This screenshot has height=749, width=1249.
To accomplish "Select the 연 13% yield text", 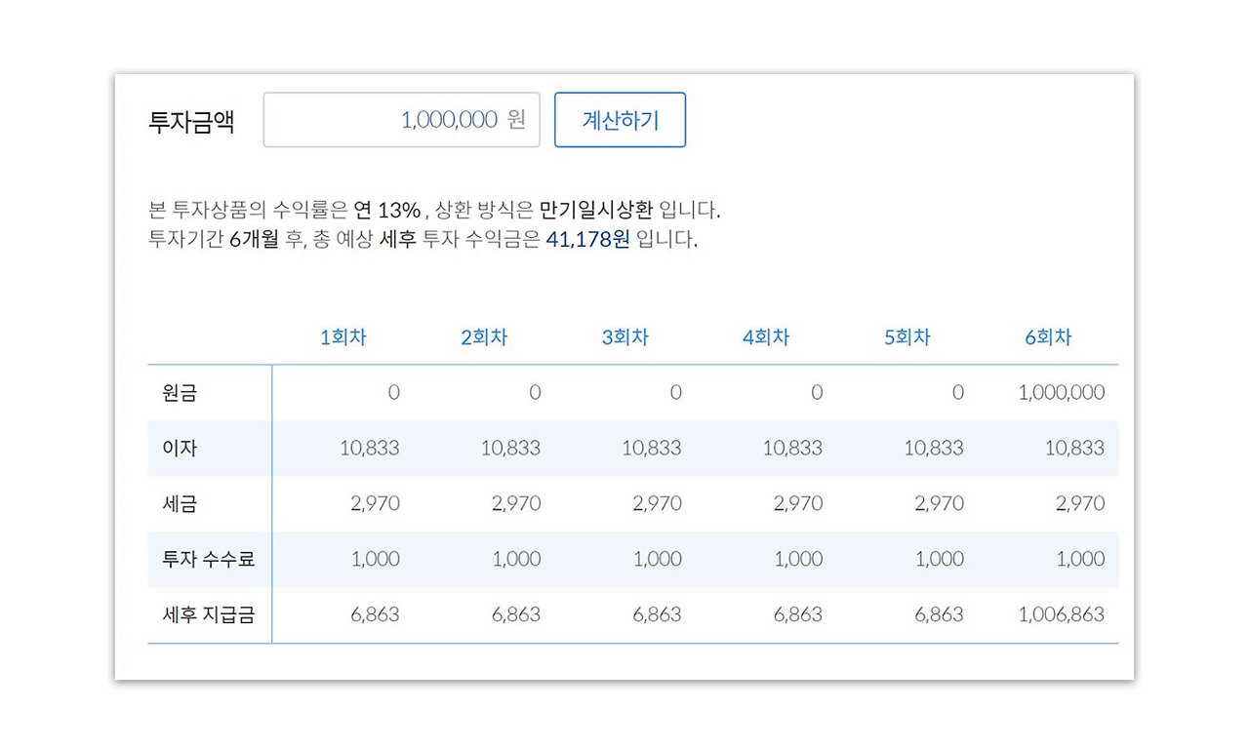I will point(386,210).
